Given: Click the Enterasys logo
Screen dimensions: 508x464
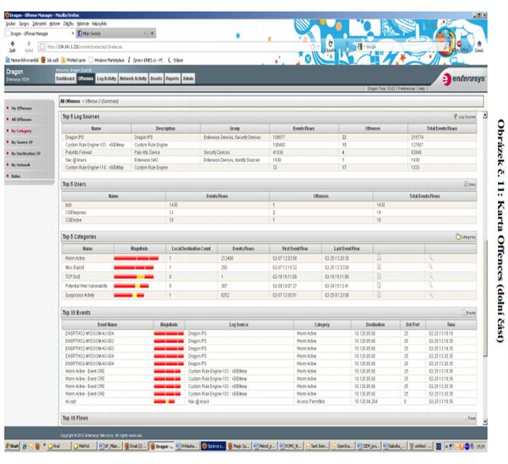Looking at the screenshot, I should 464,79.
